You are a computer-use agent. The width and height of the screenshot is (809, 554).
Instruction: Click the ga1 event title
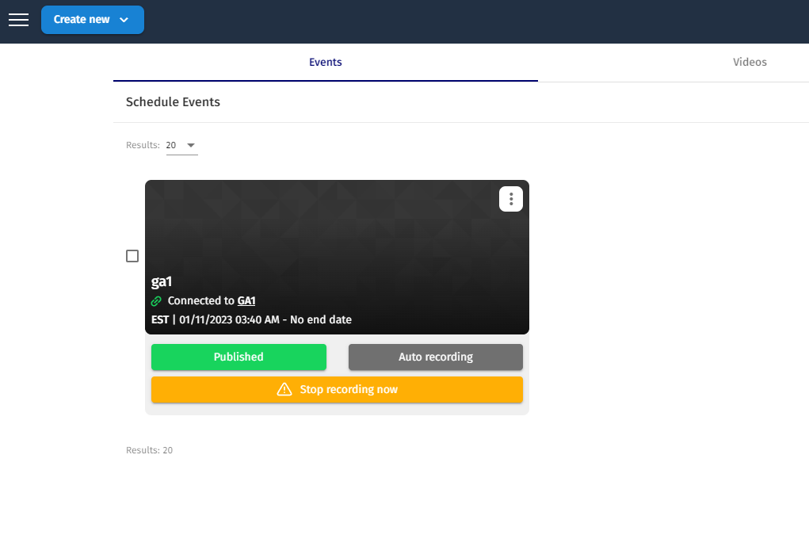(x=162, y=281)
